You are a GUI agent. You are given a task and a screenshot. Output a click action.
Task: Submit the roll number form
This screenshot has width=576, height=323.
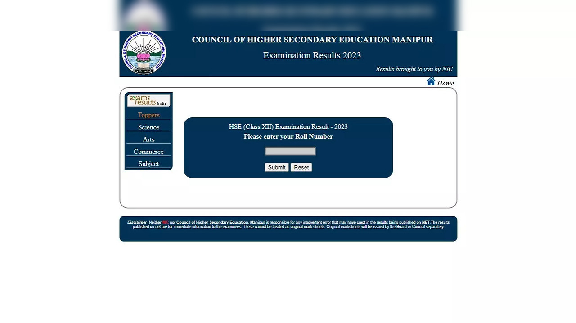[x=277, y=167]
